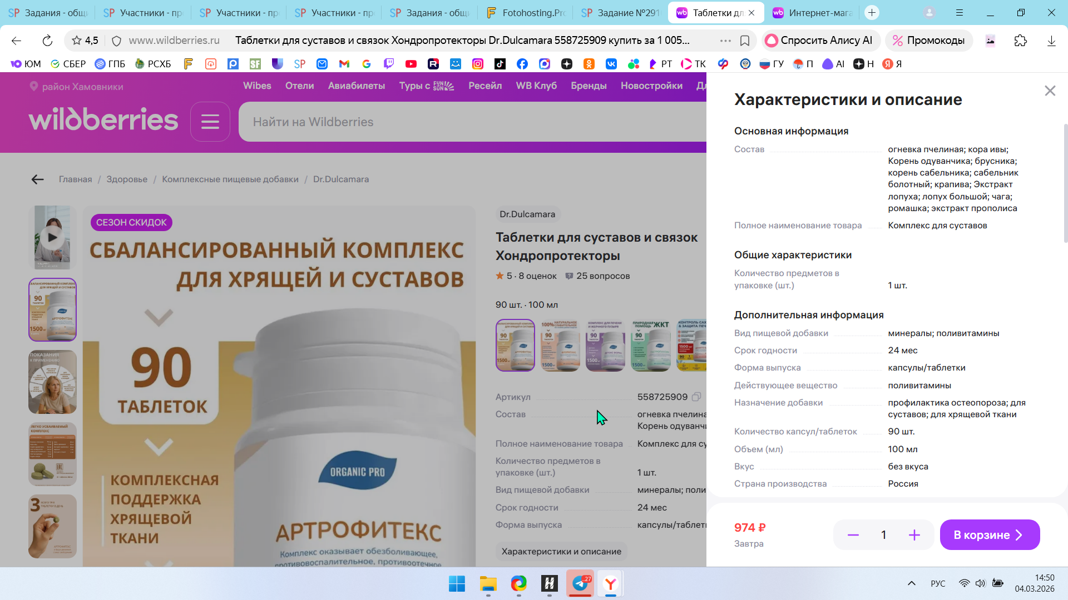Increase quantity with the plus button
The width and height of the screenshot is (1068, 600).
914,535
